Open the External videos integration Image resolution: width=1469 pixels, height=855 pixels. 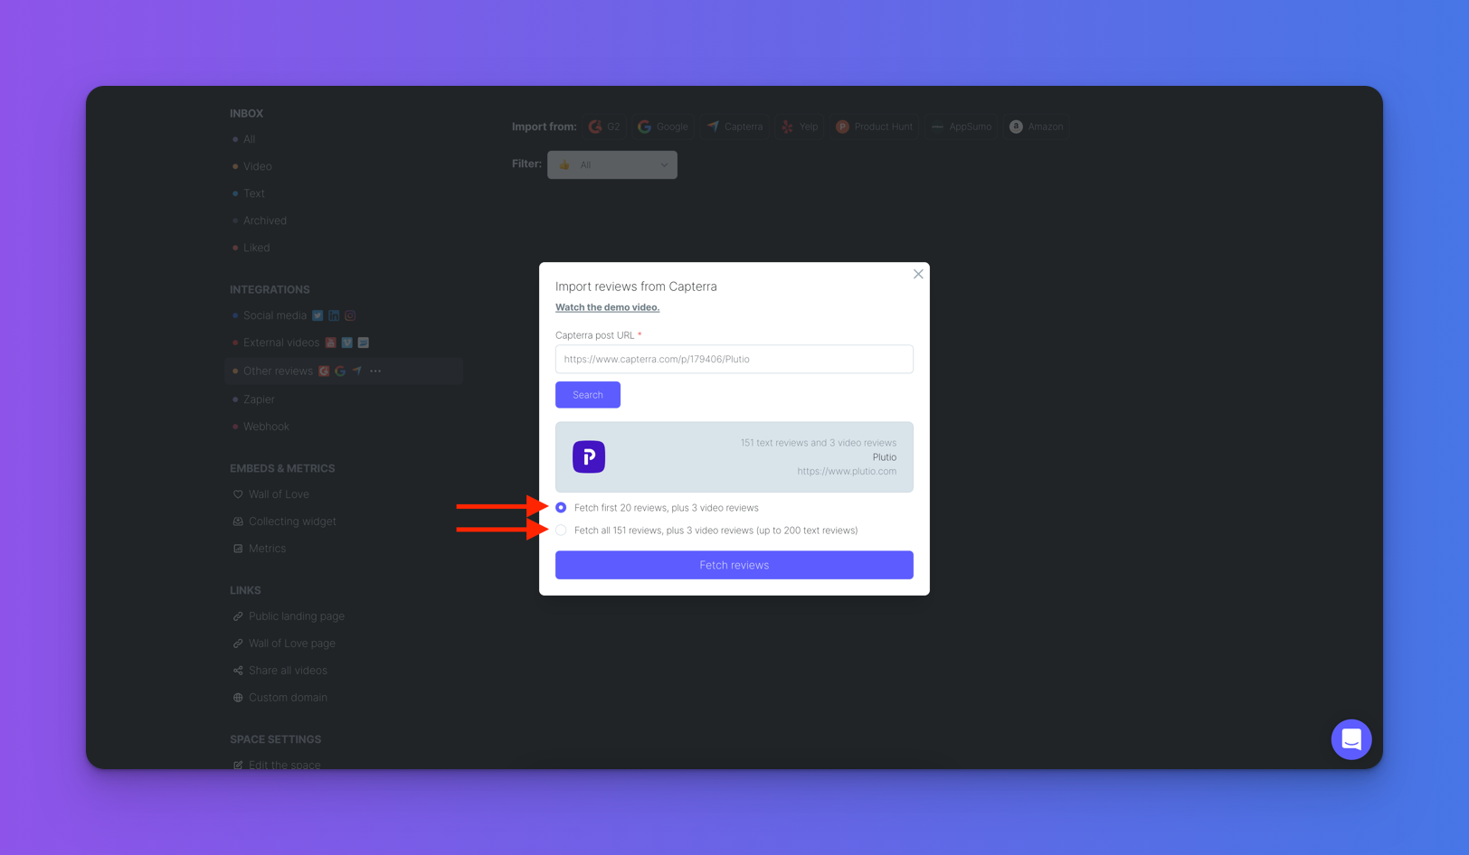pos(281,343)
